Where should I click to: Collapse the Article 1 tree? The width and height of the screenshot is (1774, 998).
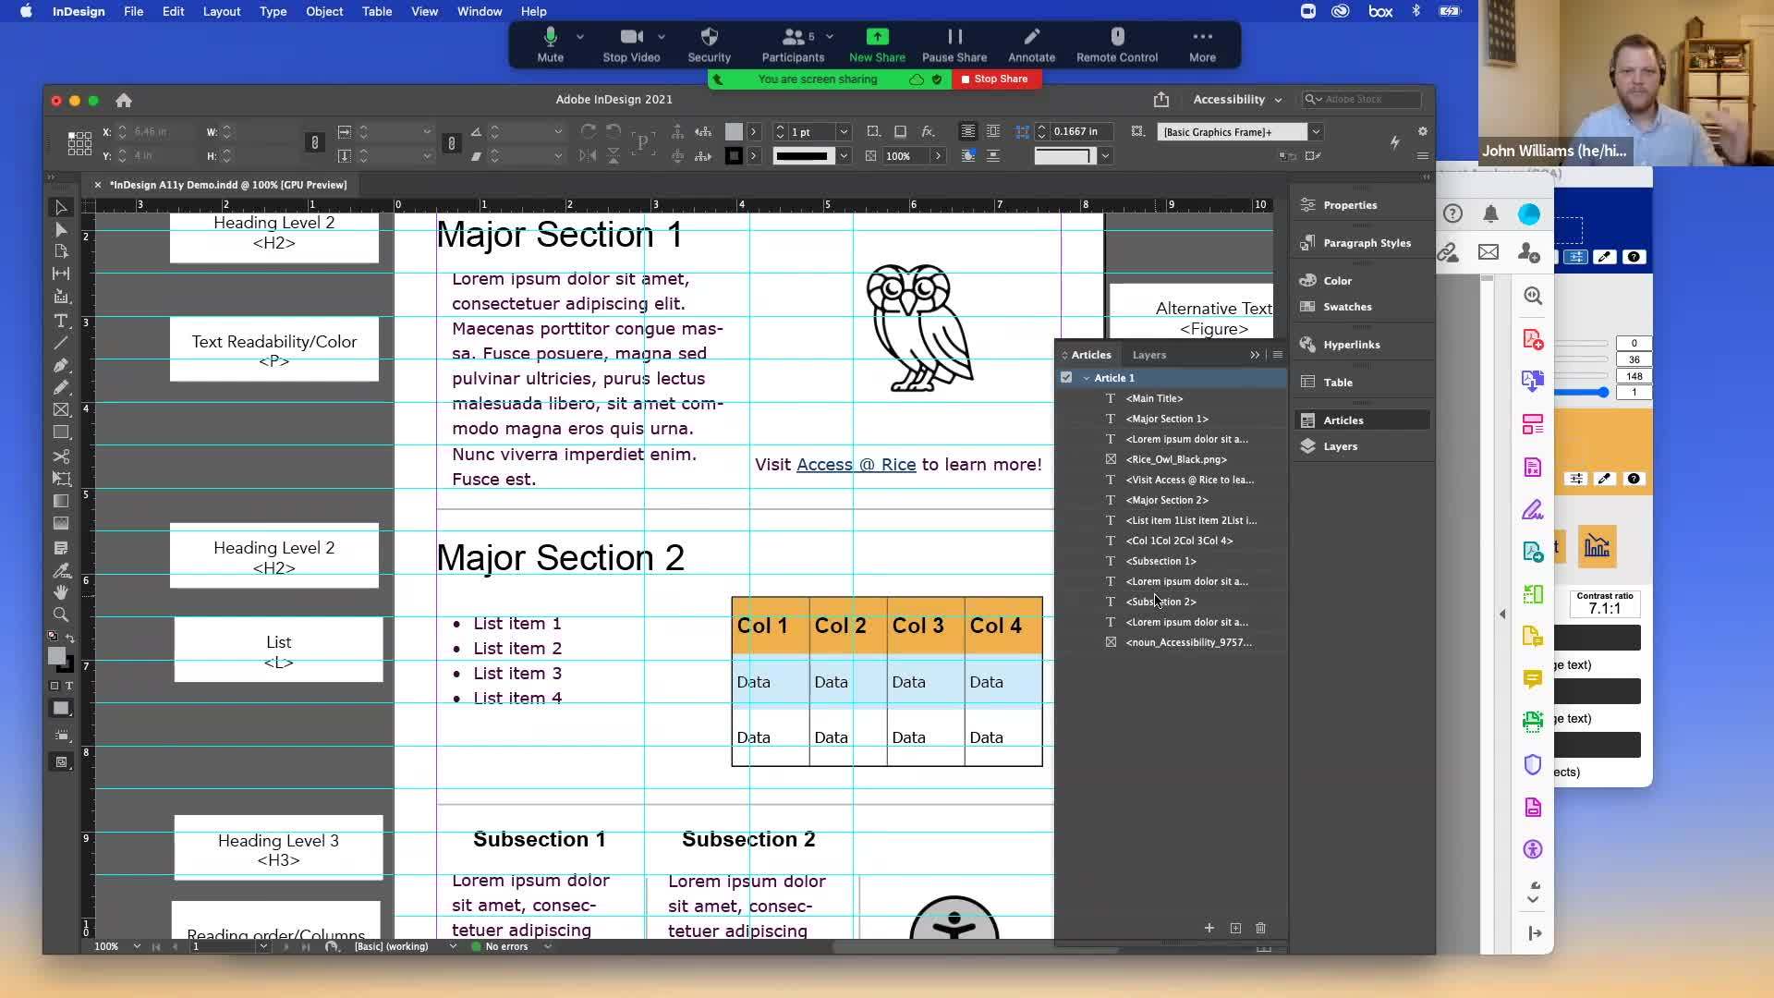pyautogui.click(x=1087, y=378)
